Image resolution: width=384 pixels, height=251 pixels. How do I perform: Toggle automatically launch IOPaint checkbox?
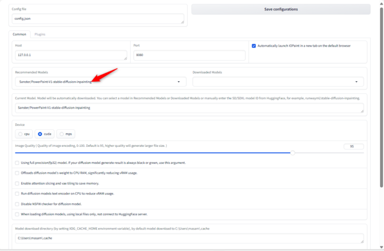tap(253, 45)
